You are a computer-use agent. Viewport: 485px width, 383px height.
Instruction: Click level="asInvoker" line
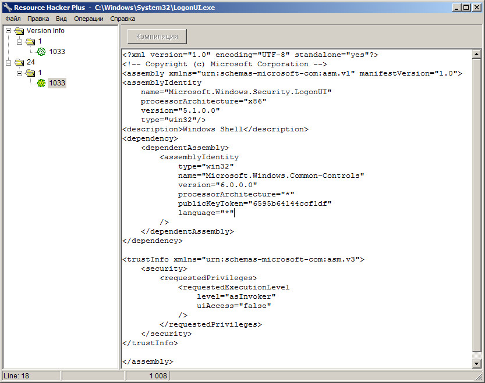236,296
